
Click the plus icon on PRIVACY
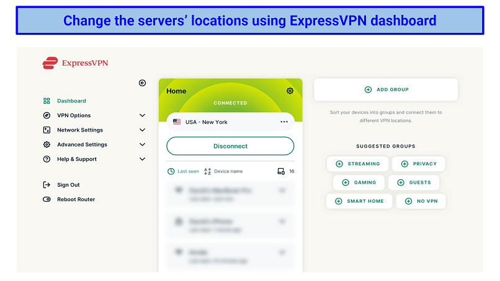(404, 164)
